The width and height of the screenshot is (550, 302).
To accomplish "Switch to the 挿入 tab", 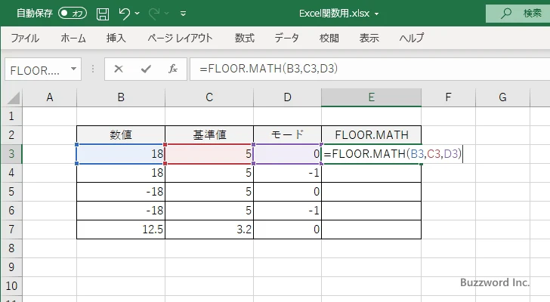I will click(116, 38).
